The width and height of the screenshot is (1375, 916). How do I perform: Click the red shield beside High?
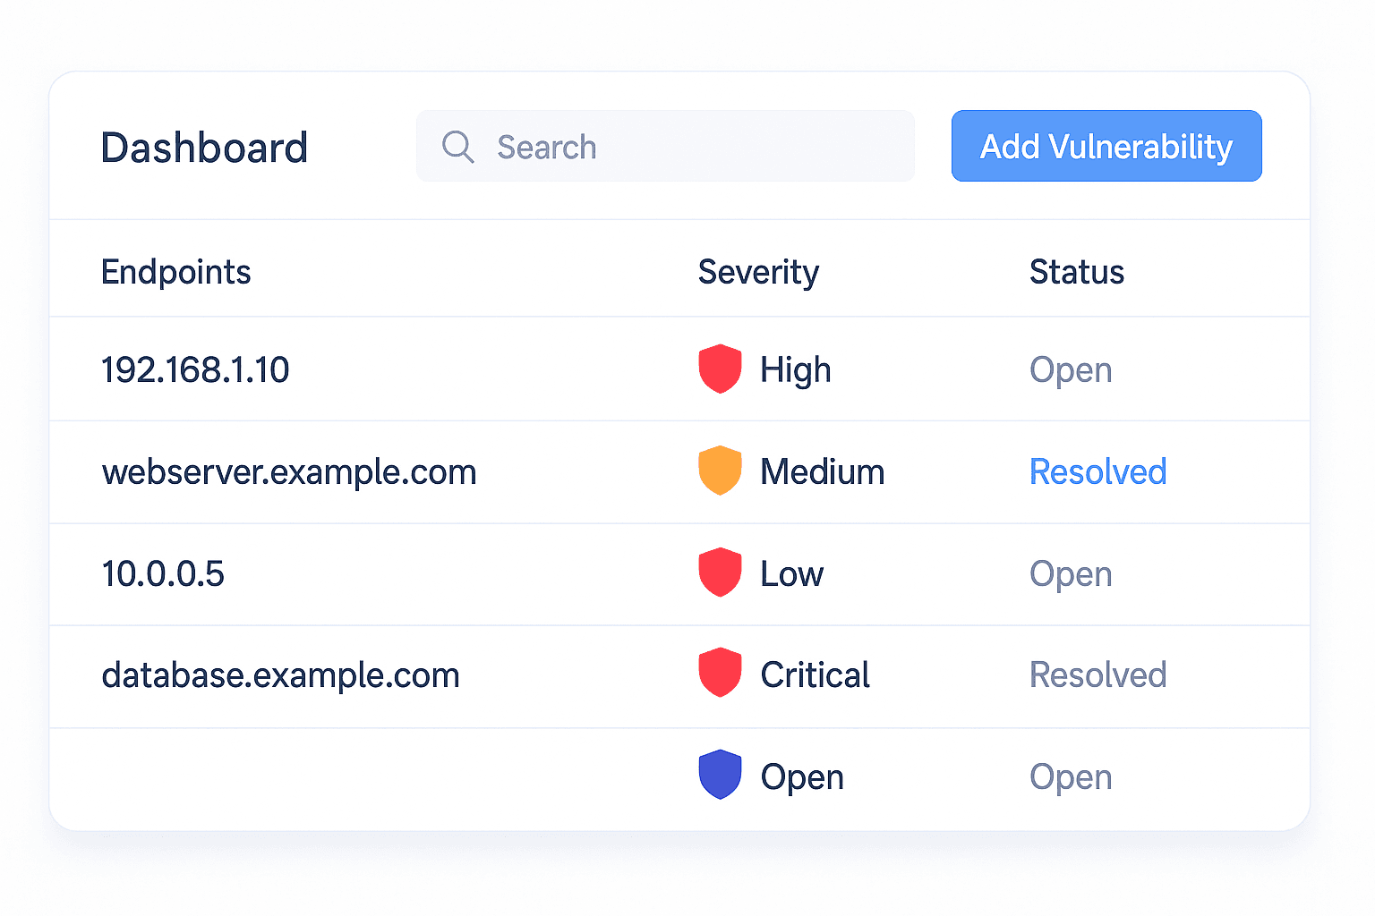(720, 369)
